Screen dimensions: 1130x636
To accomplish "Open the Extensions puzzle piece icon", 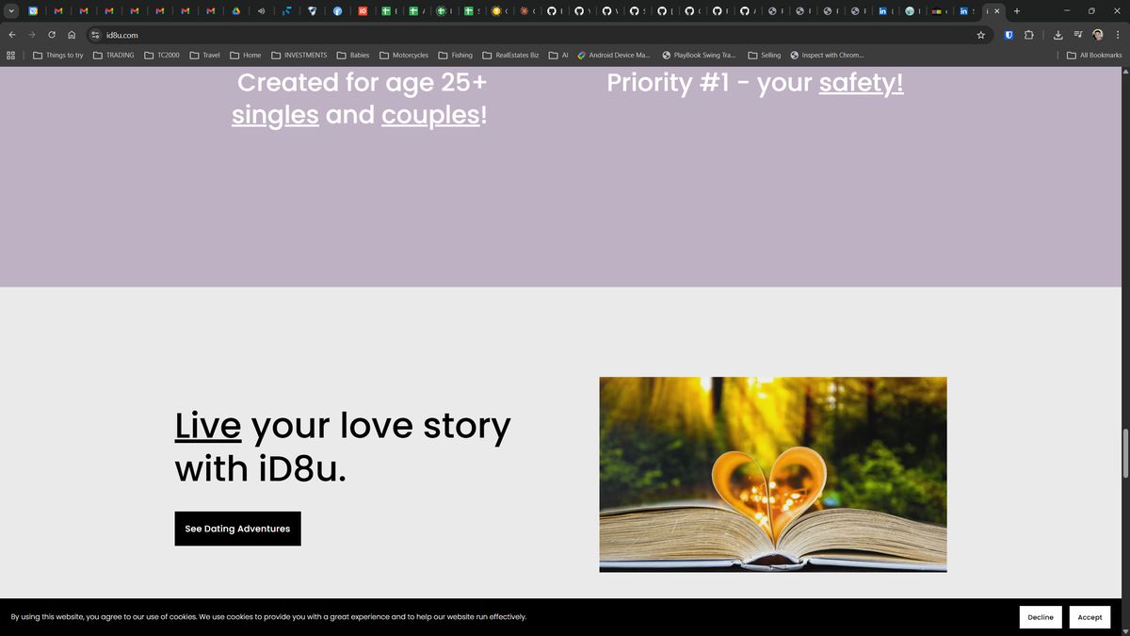I will click(x=1028, y=35).
